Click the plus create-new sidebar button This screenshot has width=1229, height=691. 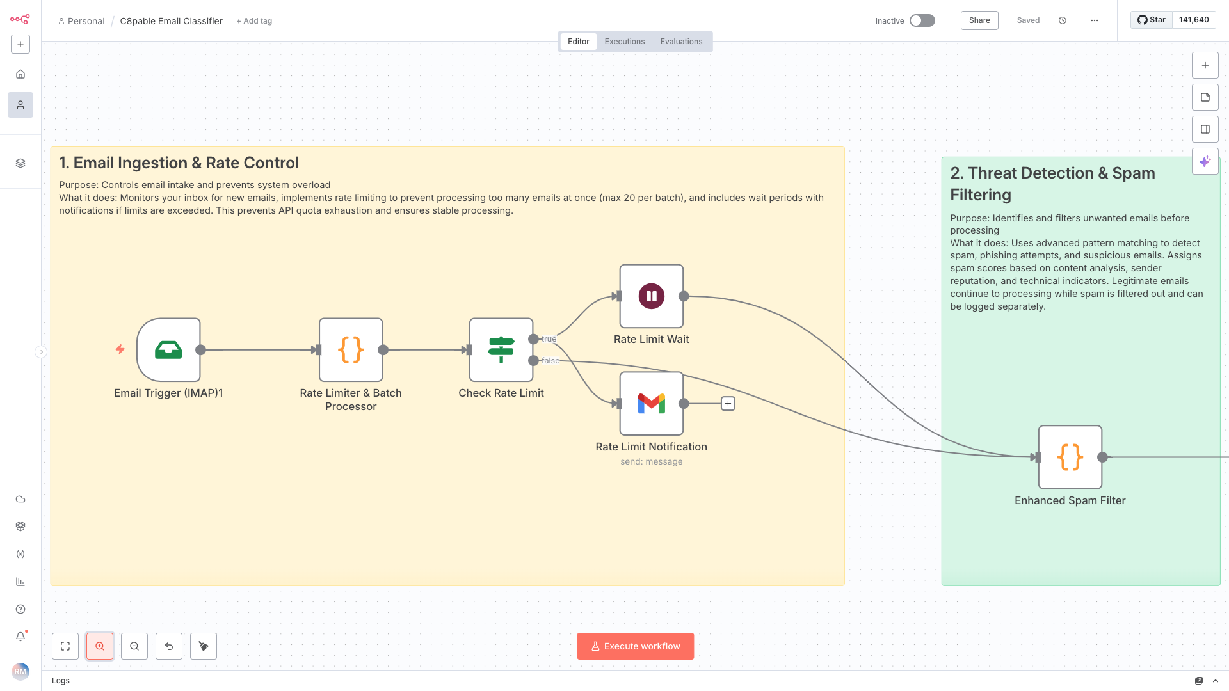(x=20, y=44)
